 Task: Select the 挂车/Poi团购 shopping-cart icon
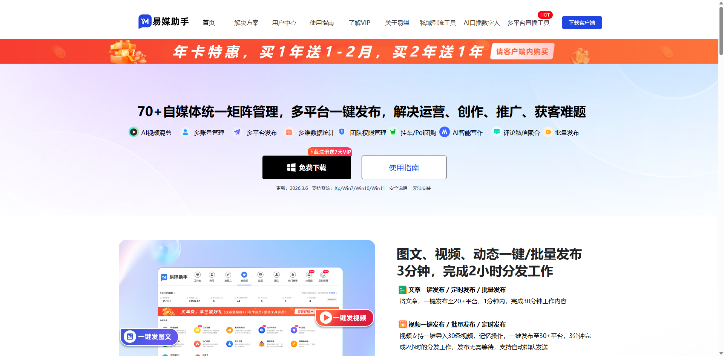tap(393, 132)
